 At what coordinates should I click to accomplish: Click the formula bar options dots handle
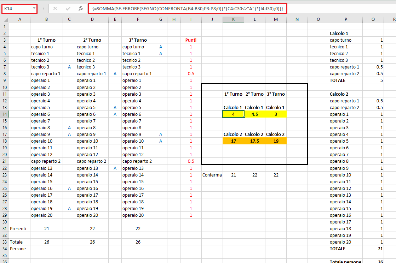(x=43, y=8)
